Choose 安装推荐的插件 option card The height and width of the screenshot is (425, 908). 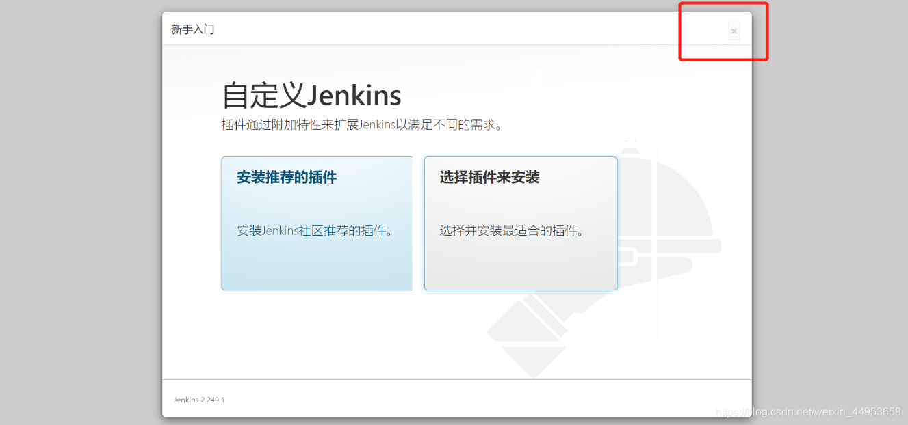[x=317, y=223]
